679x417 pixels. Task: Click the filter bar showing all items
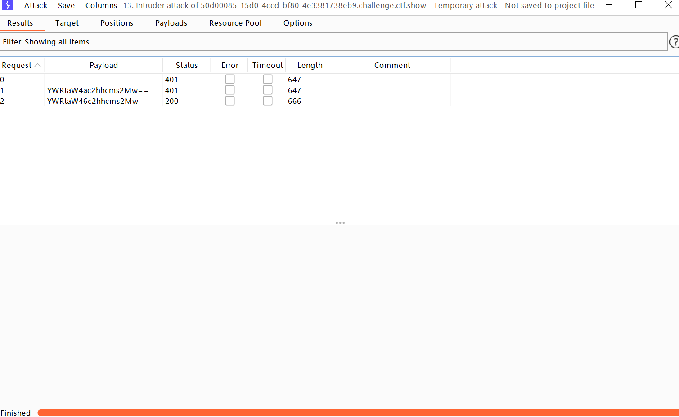[333, 42]
